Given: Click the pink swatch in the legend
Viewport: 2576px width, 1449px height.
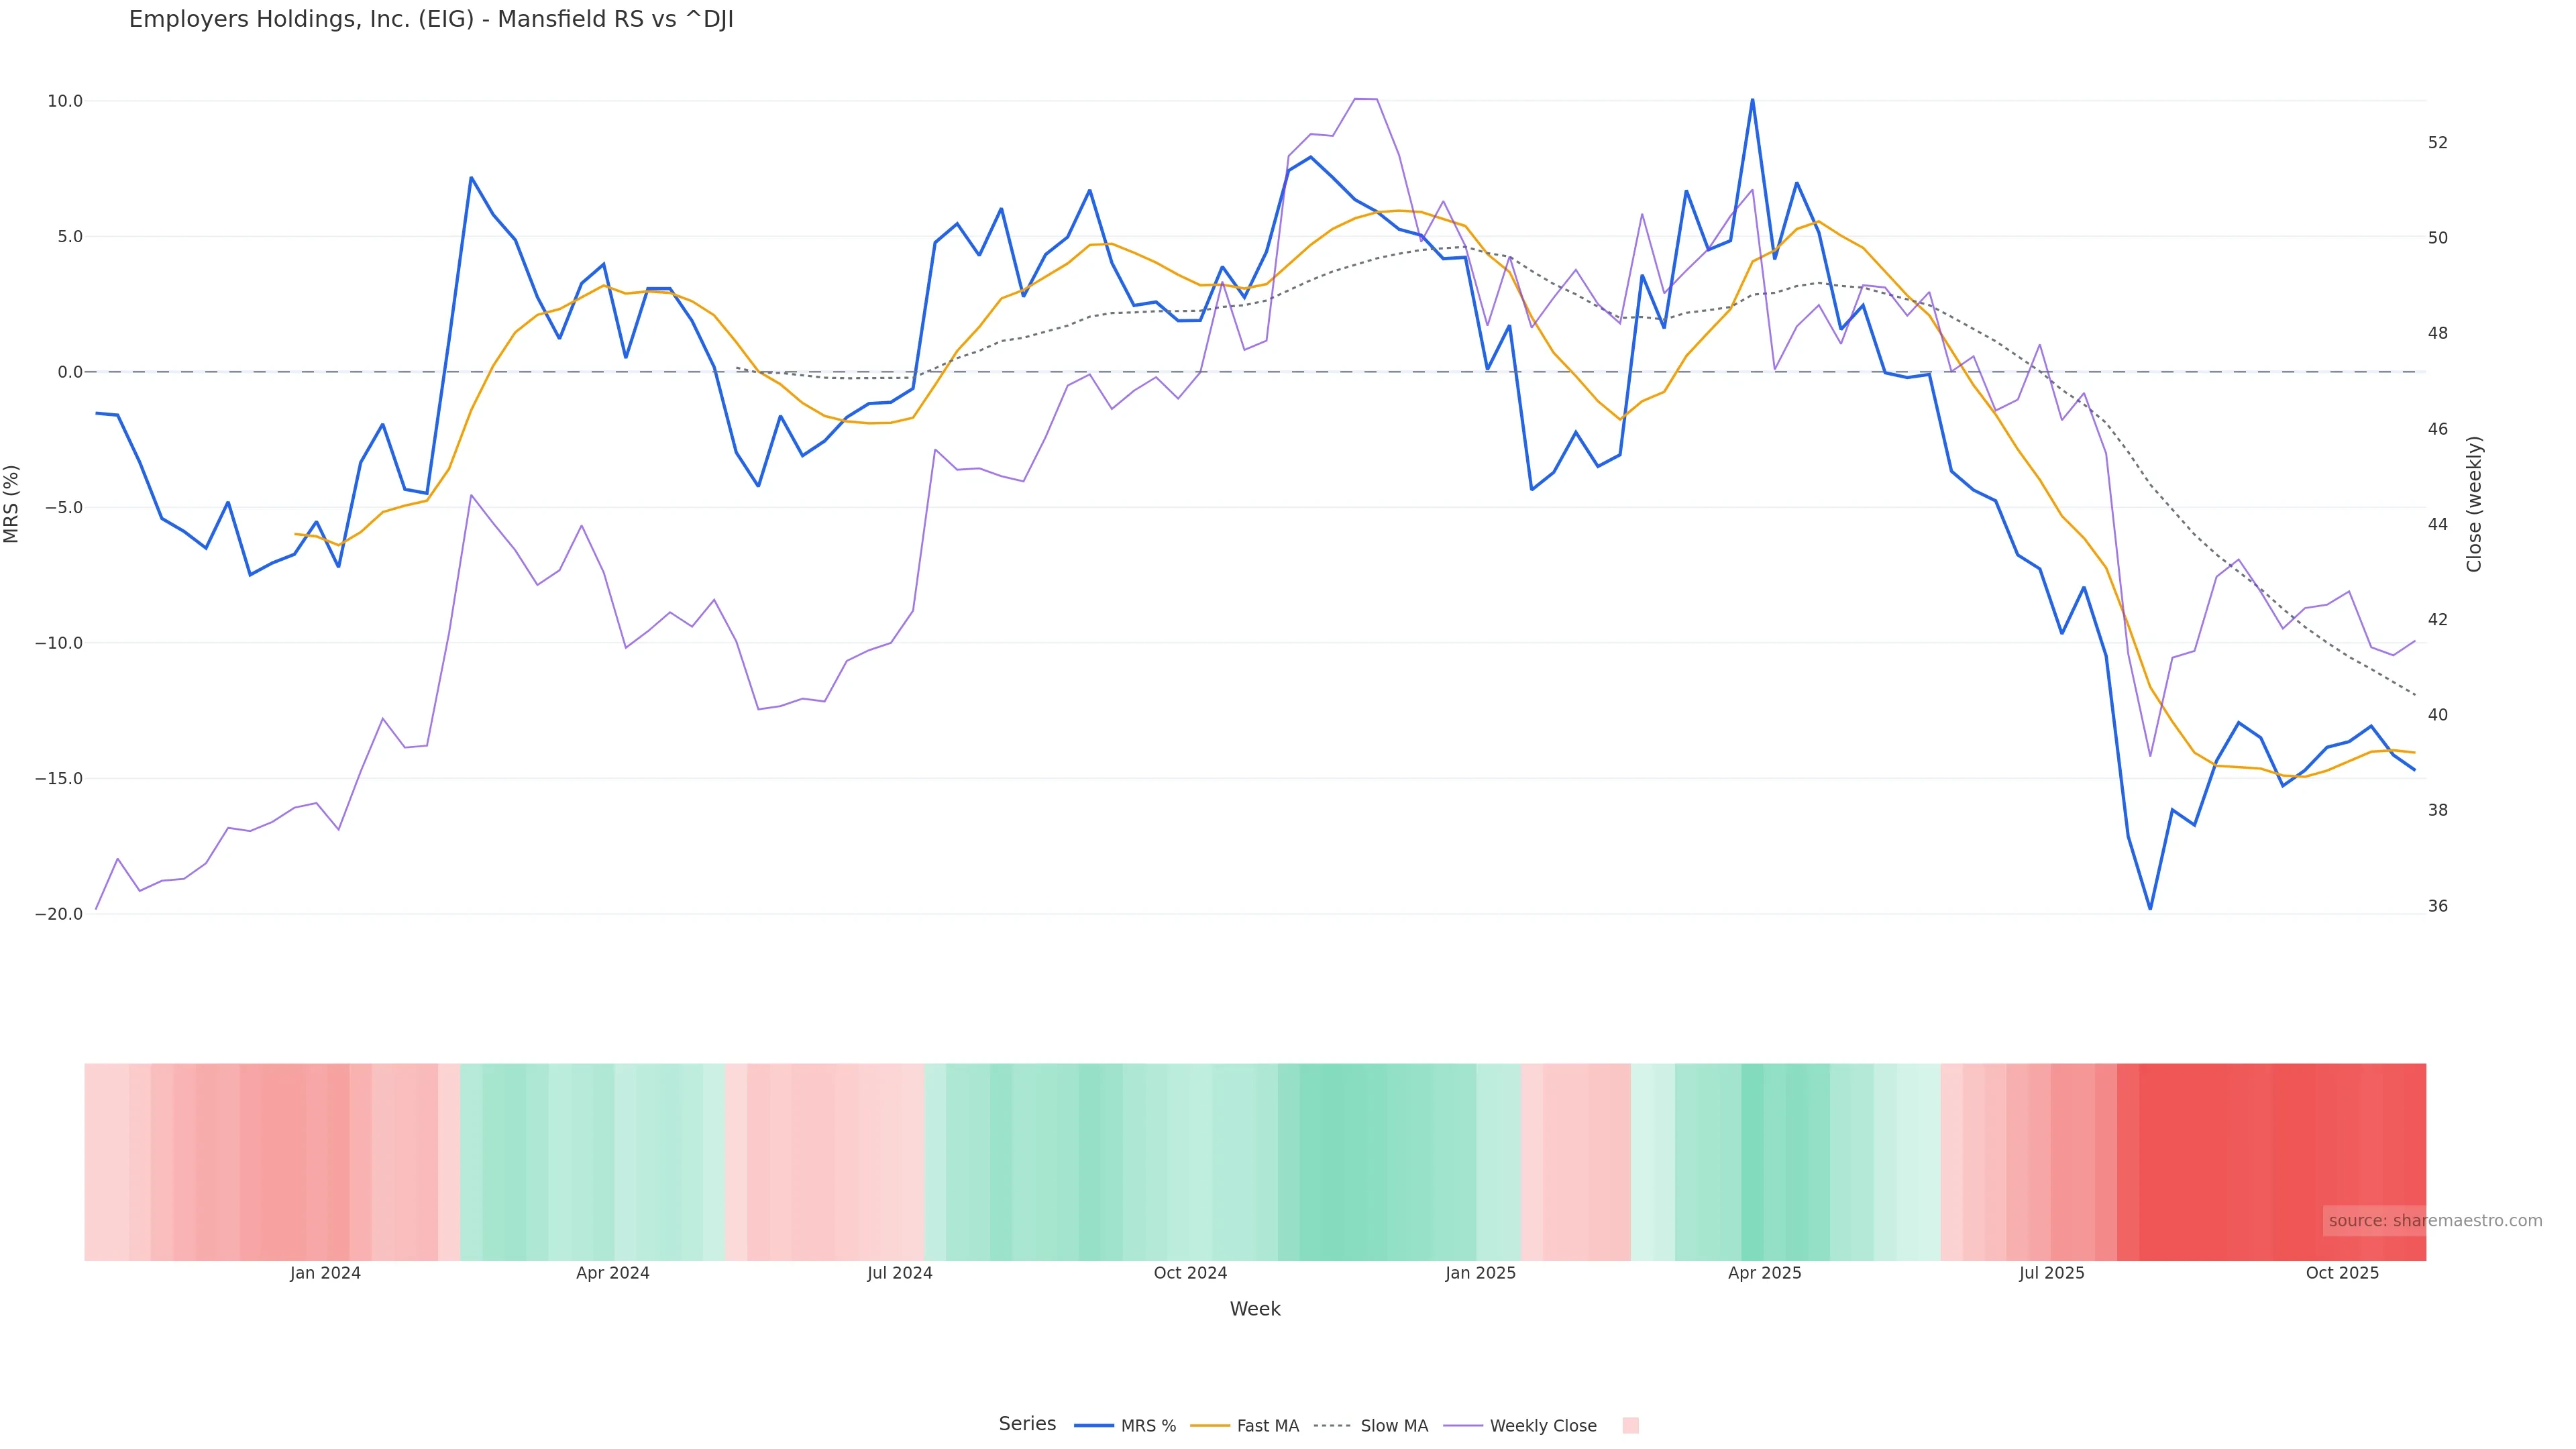Looking at the screenshot, I should (1630, 1426).
